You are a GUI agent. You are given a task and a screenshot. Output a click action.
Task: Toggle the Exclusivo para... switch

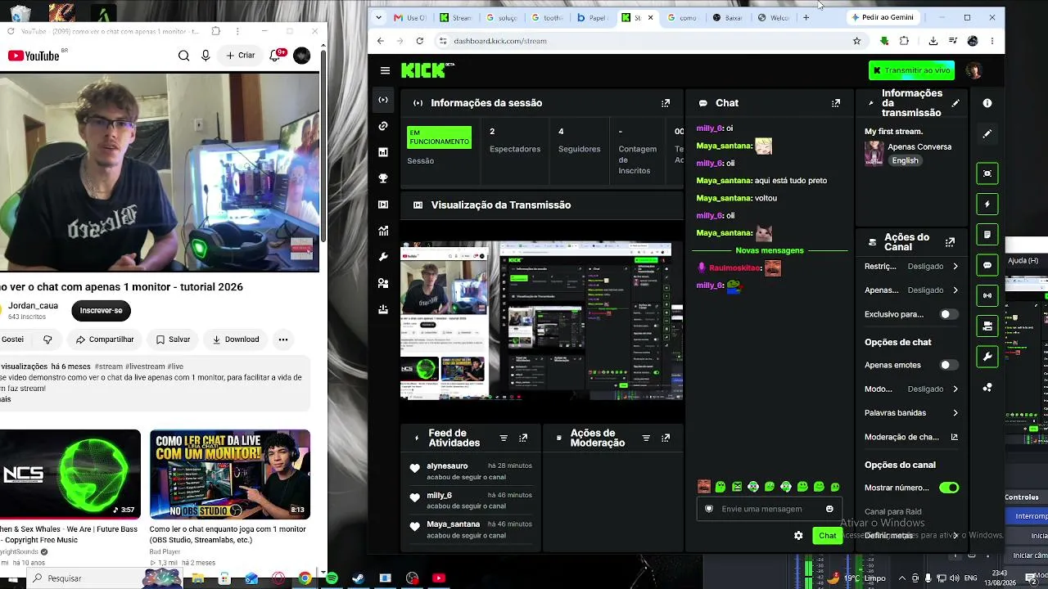pyautogui.click(x=948, y=314)
